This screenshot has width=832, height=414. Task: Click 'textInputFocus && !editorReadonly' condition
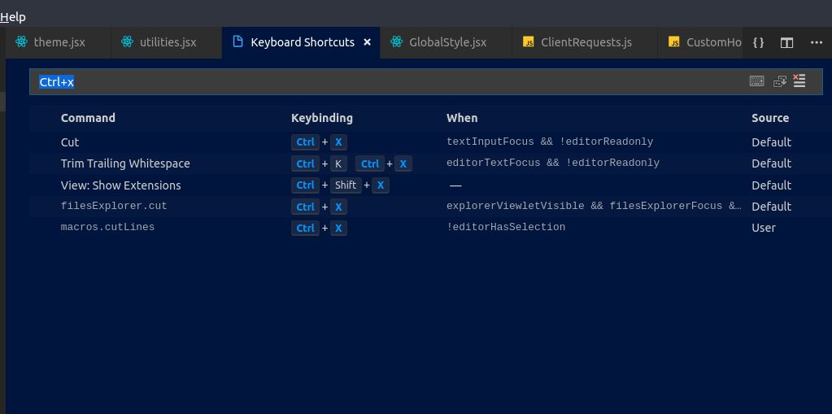[550, 142]
